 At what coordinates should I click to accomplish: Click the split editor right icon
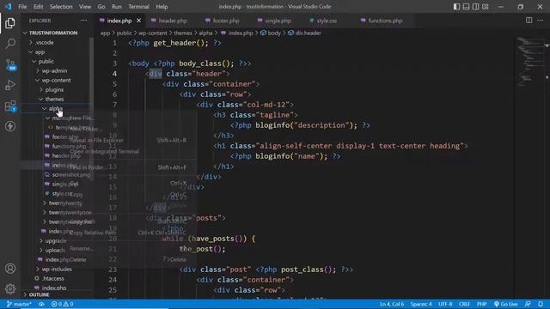point(529,21)
